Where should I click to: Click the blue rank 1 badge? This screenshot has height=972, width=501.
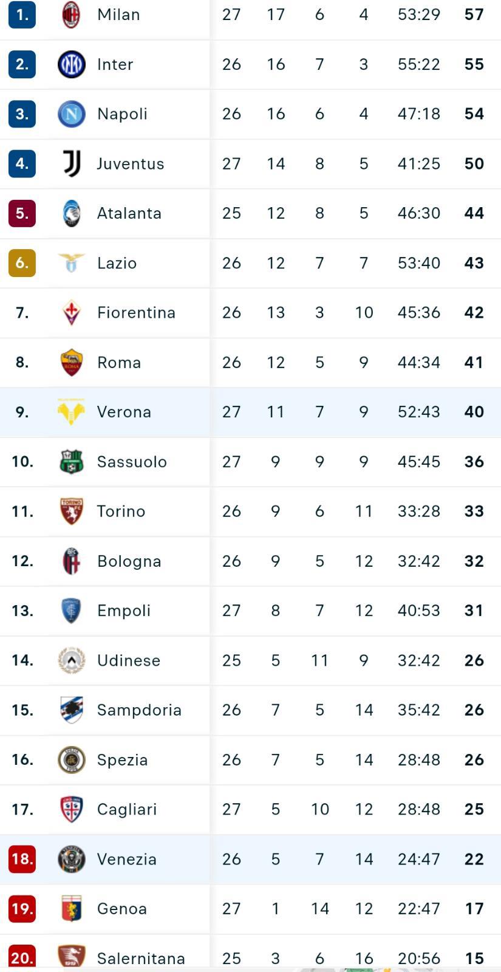point(22,15)
